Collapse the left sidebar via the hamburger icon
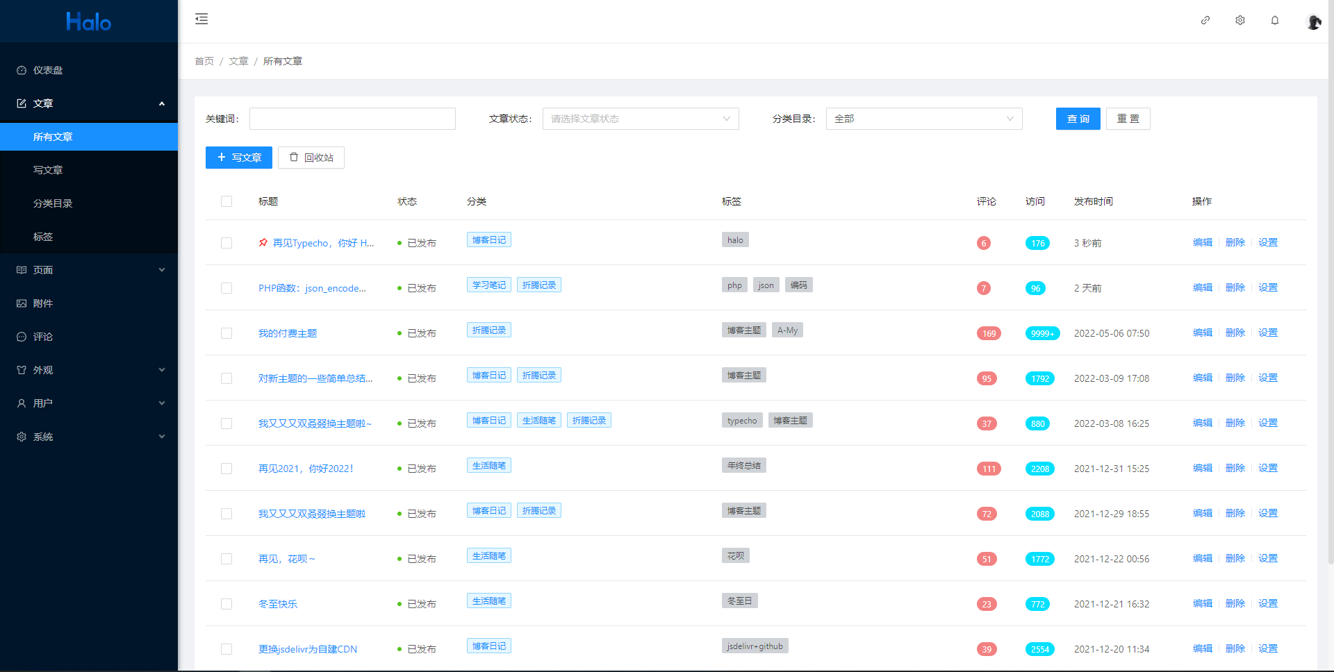Image resolution: width=1334 pixels, height=672 pixels. pyautogui.click(x=201, y=19)
